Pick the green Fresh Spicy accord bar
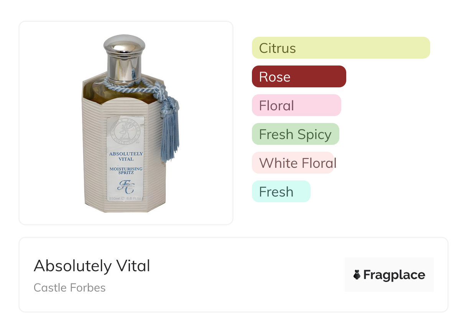Viewport: 467px width, 331px height. click(295, 134)
